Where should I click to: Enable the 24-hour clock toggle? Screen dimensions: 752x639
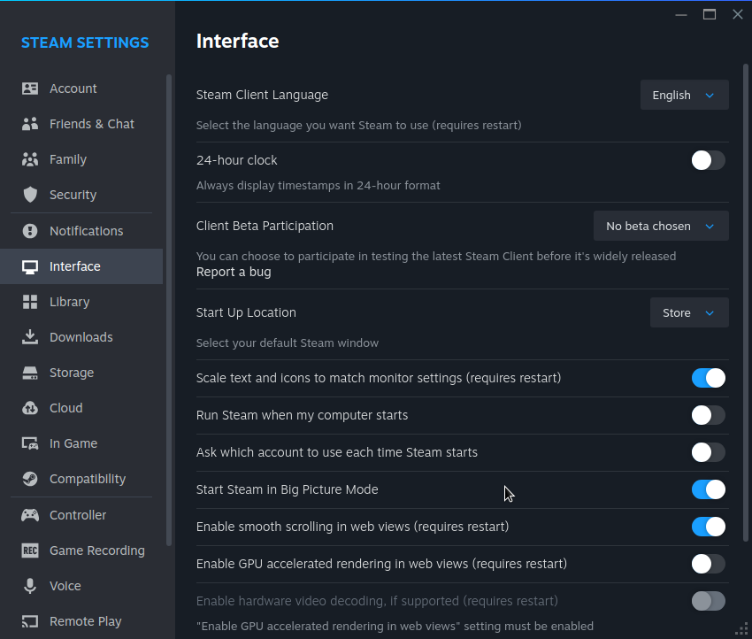tap(708, 160)
